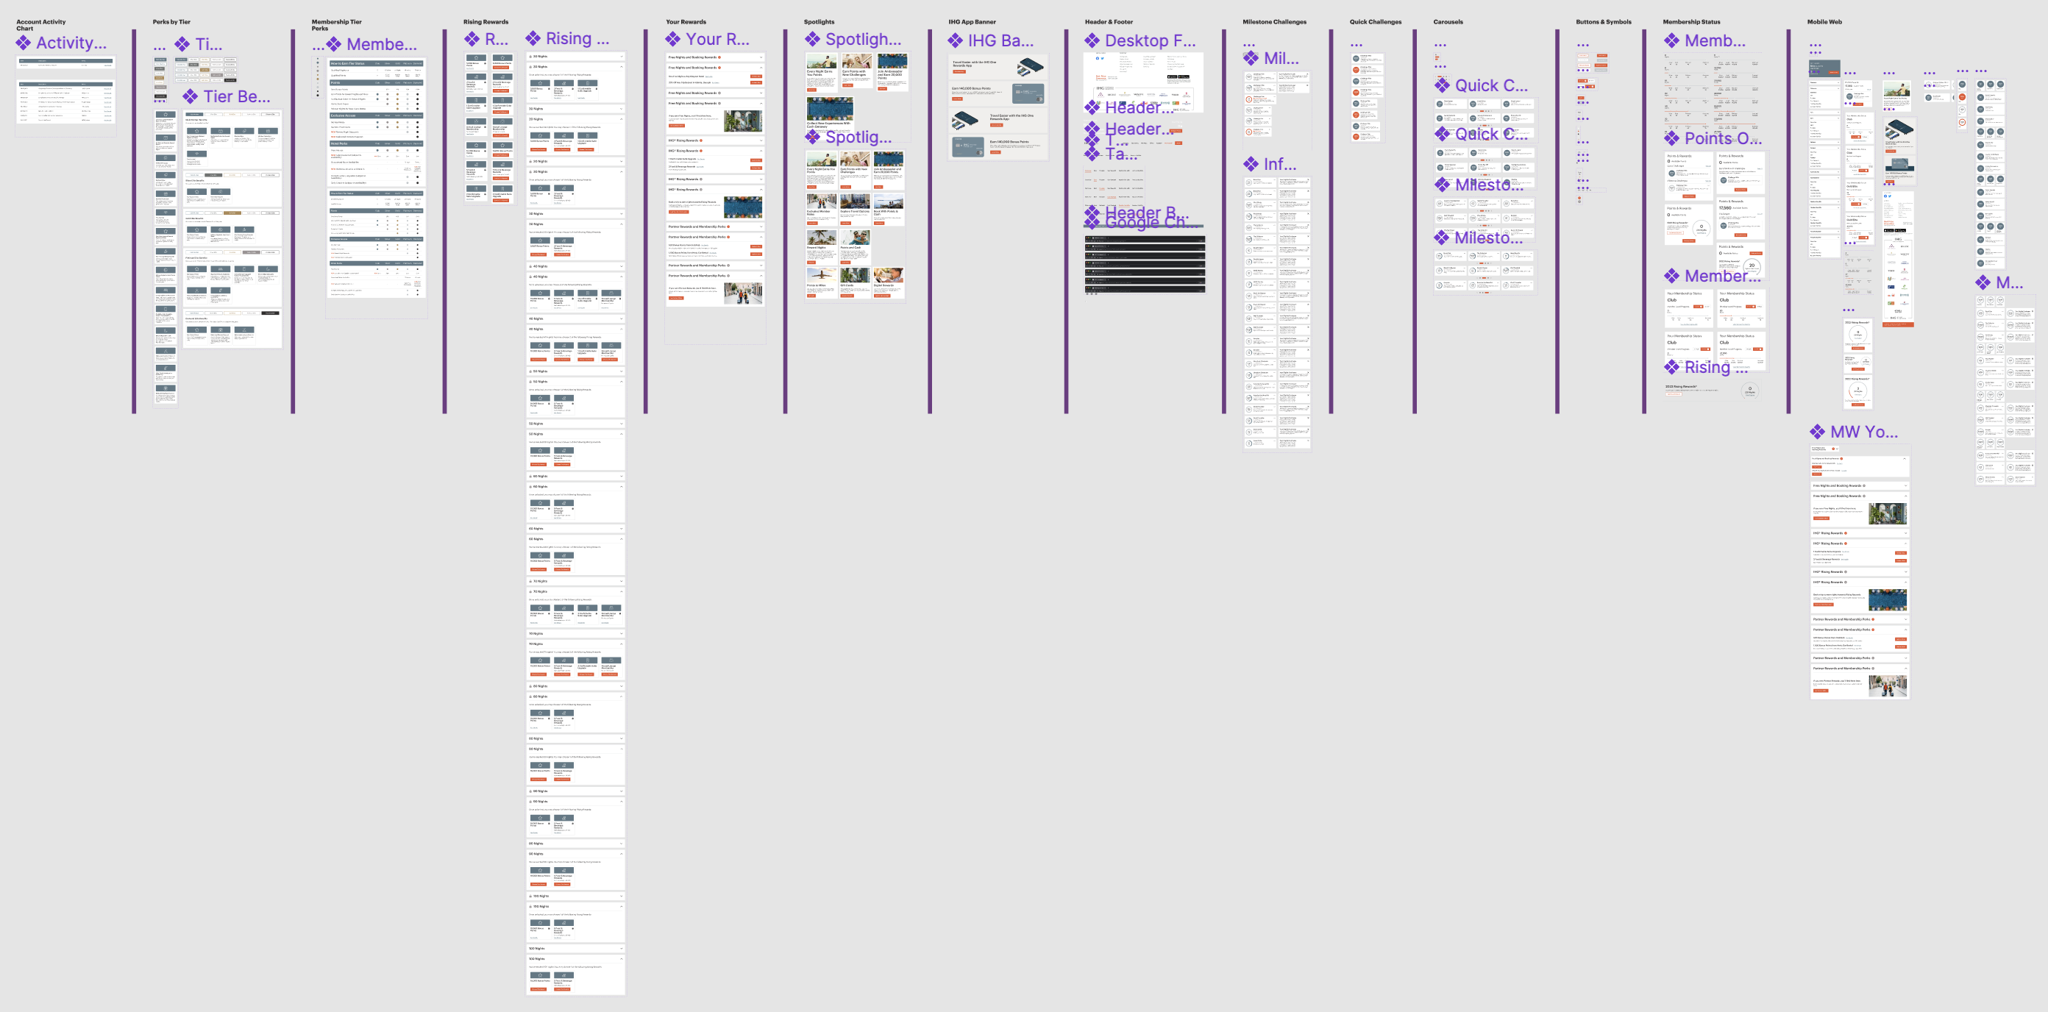Select the MW Yo... component diamond icon

pos(1818,432)
